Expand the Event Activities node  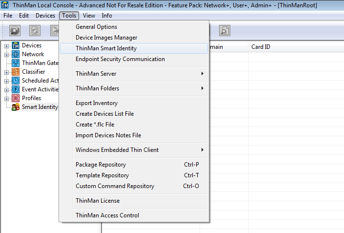[6, 90]
